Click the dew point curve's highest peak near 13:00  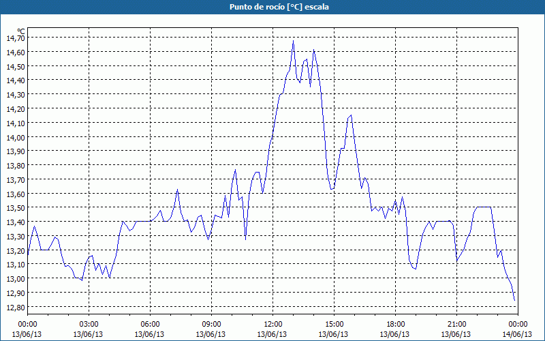click(x=293, y=41)
